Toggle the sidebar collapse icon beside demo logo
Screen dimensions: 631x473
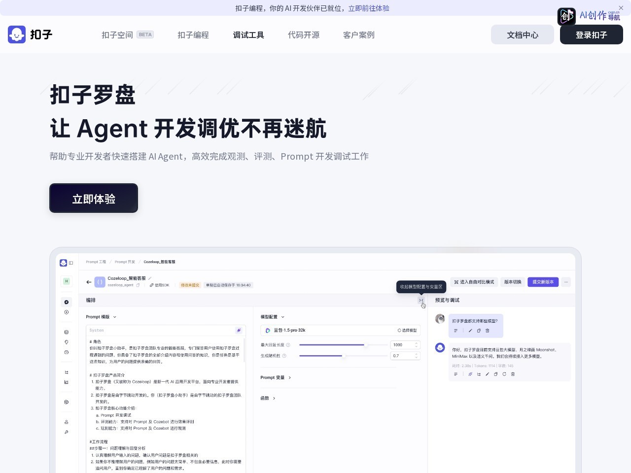71,263
